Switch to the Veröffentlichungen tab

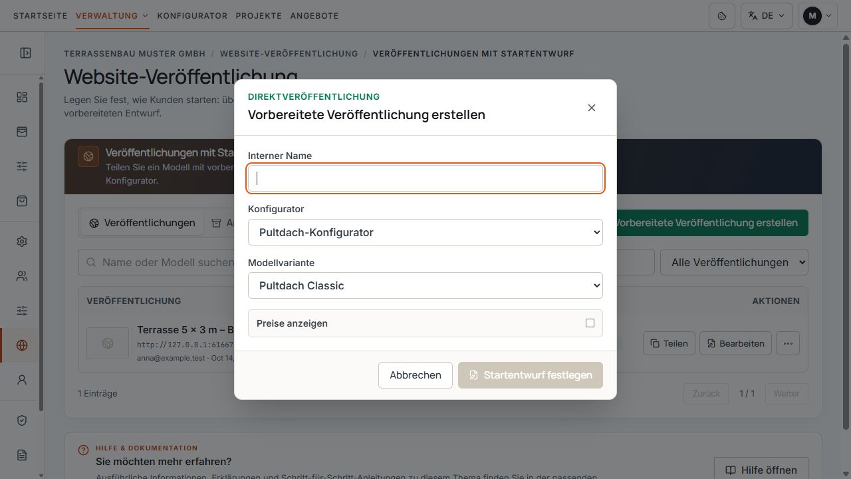click(x=142, y=223)
